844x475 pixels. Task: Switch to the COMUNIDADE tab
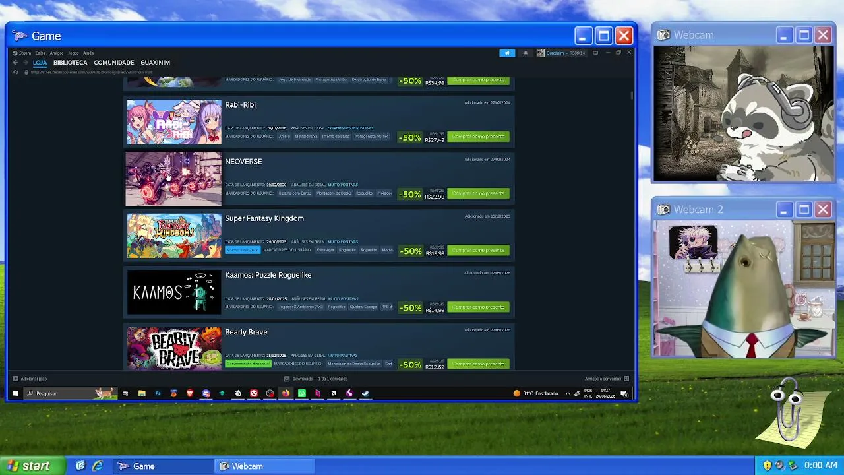(114, 63)
